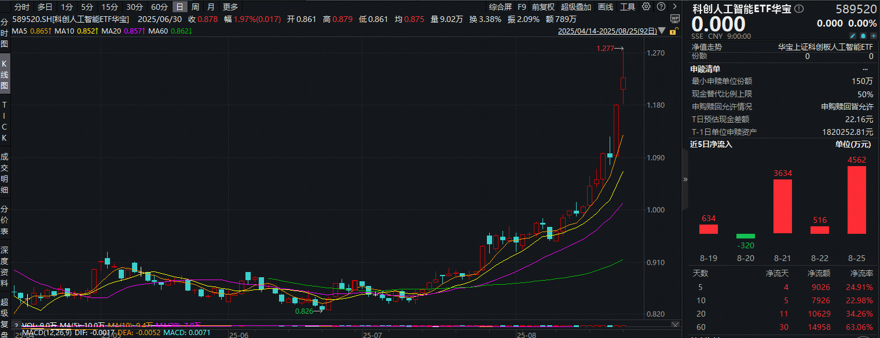Viewport: 880px width, 338px height.
Task: Toggle 前复权 price adjustment mode
Action: click(x=543, y=7)
